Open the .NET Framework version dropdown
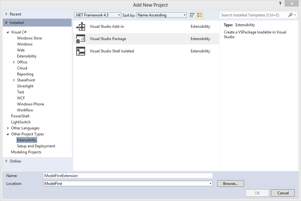The height and width of the screenshot is (201, 301). click(119, 15)
